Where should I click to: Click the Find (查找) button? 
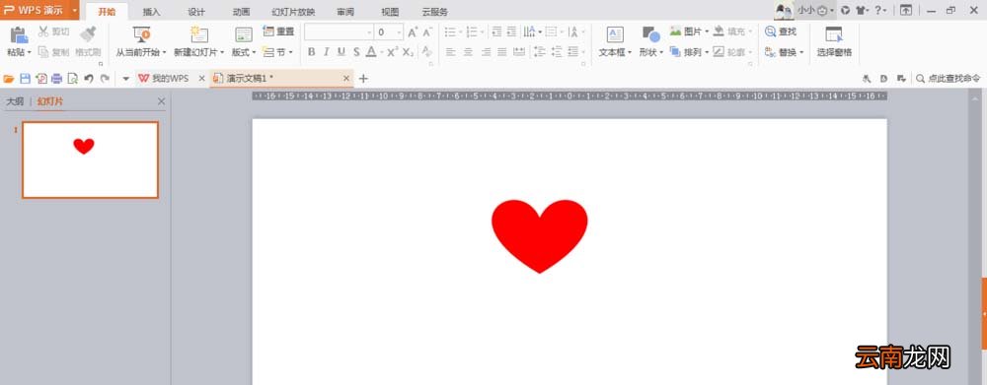tap(781, 32)
